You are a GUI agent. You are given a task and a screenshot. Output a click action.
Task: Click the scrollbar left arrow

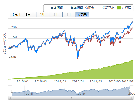coord(10,98)
